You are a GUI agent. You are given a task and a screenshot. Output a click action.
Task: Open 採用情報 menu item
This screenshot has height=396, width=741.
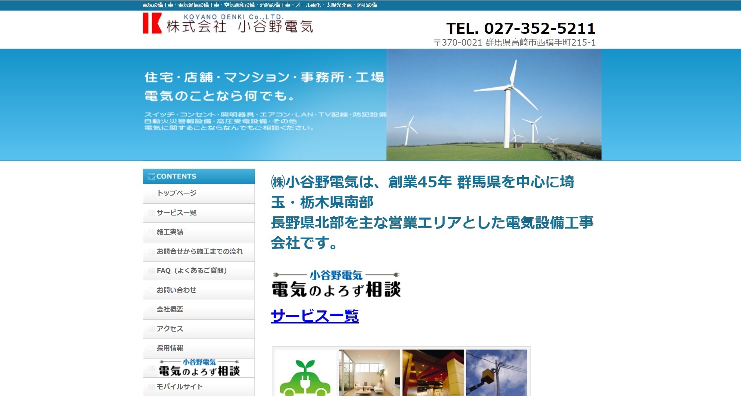(x=199, y=348)
